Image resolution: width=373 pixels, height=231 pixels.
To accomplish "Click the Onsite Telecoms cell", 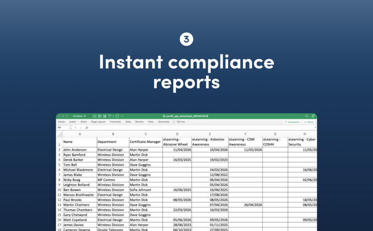I will tap(113, 229).
